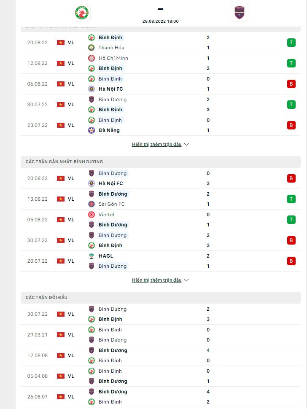Click green T badge for Viettel match

click(x=291, y=220)
